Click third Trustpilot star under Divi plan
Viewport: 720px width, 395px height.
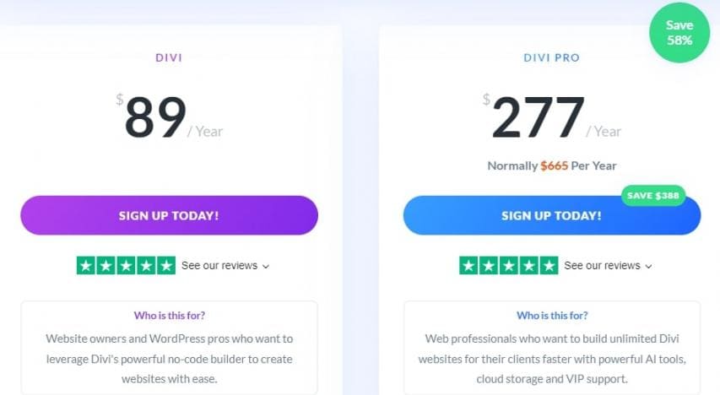126,266
